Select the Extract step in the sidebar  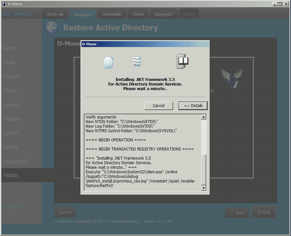pyautogui.click(x=12, y=105)
